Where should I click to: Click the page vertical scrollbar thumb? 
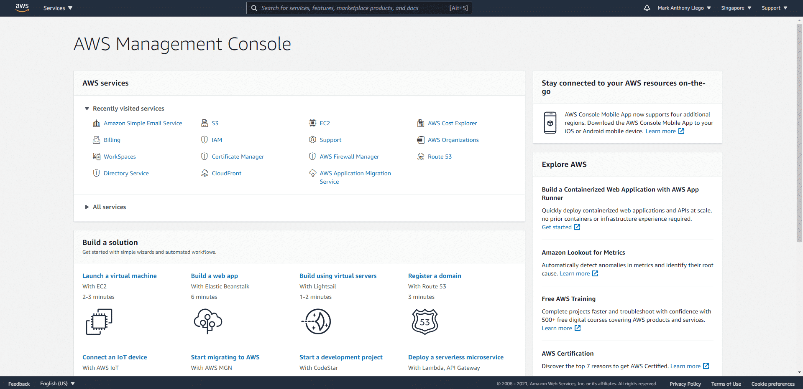799,133
